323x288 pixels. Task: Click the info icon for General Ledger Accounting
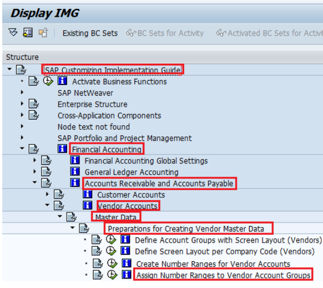point(75,172)
